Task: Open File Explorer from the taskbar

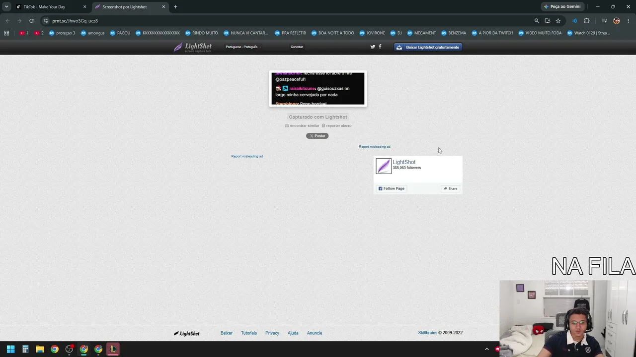Action: pyautogui.click(x=40, y=349)
